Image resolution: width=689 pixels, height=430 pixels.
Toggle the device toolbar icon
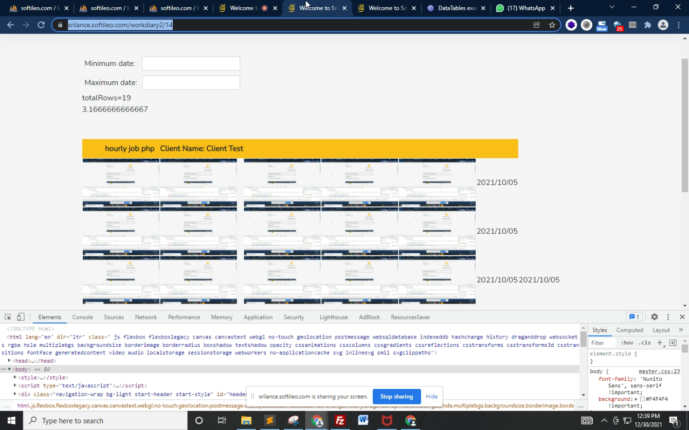click(x=21, y=317)
